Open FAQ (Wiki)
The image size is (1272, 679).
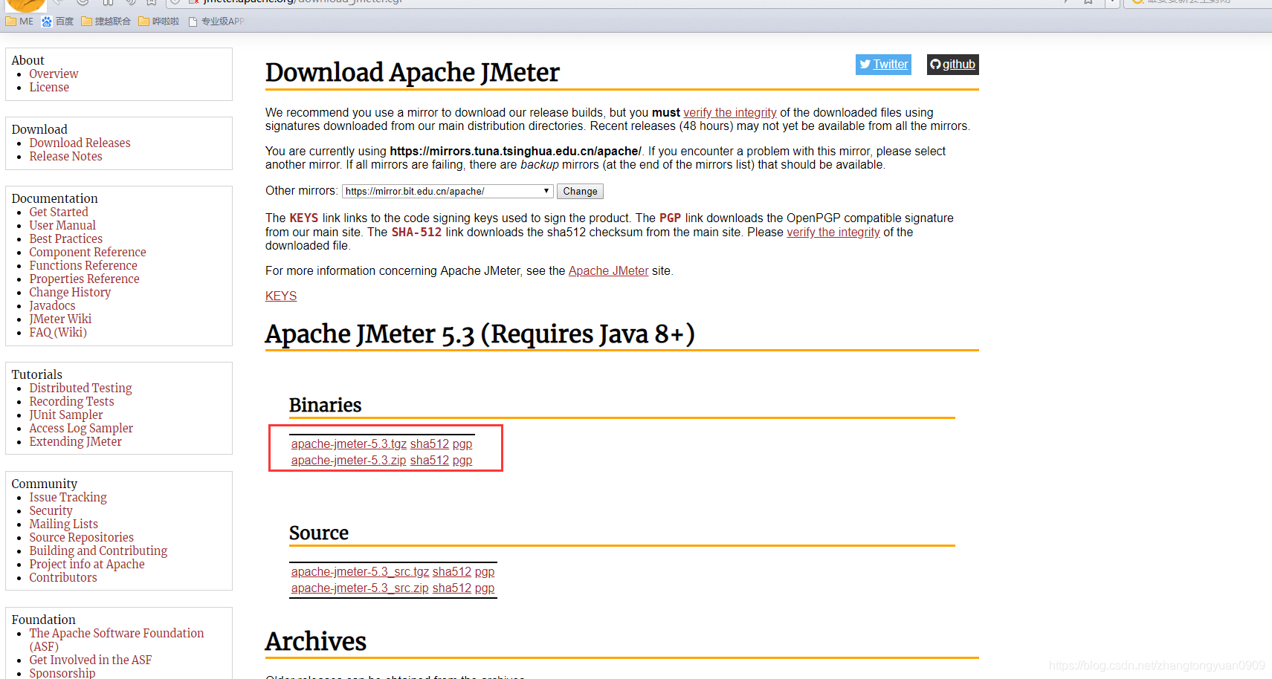pos(58,333)
